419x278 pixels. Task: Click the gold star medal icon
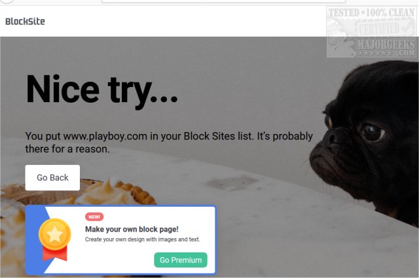[55, 234]
